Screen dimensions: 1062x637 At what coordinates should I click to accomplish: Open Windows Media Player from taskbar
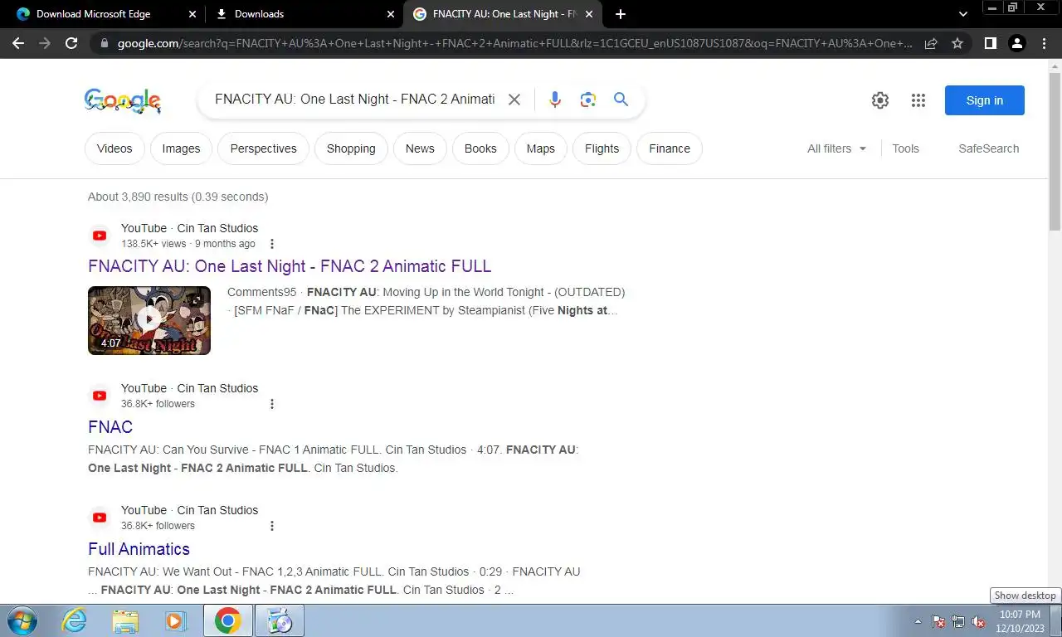tap(176, 620)
